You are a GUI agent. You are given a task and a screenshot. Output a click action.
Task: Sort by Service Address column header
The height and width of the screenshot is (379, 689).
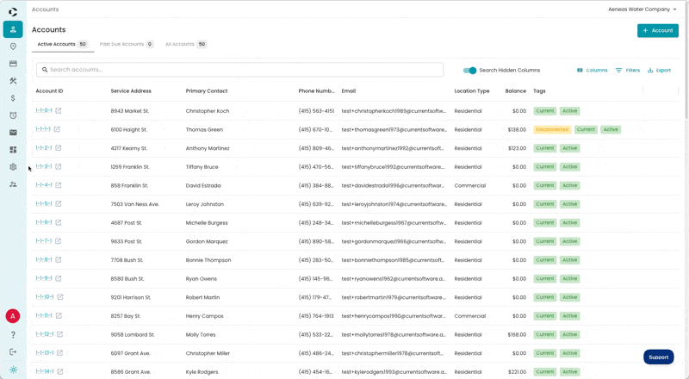pos(131,91)
